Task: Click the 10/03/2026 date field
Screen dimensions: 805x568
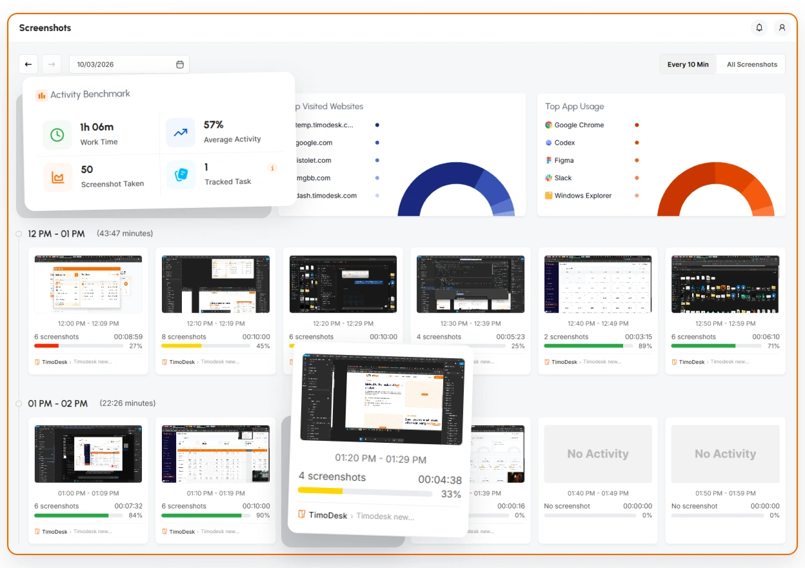Action: click(x=129, y=65)
